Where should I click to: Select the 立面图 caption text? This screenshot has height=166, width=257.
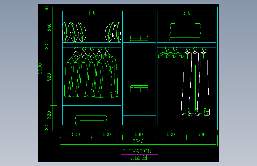pos(138,158)
